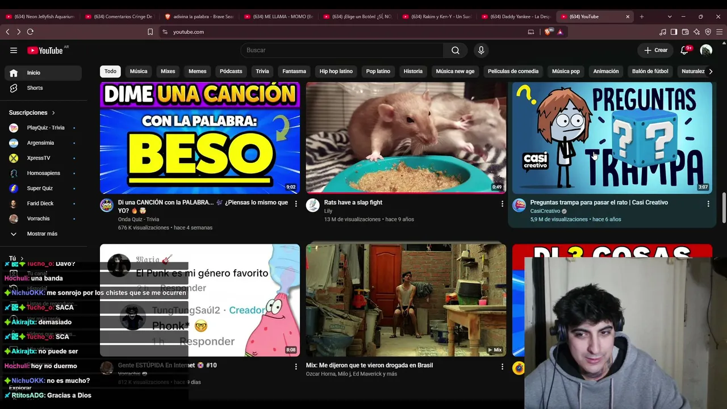
Task: Open the media control music note icon
Action: [663, 32]
